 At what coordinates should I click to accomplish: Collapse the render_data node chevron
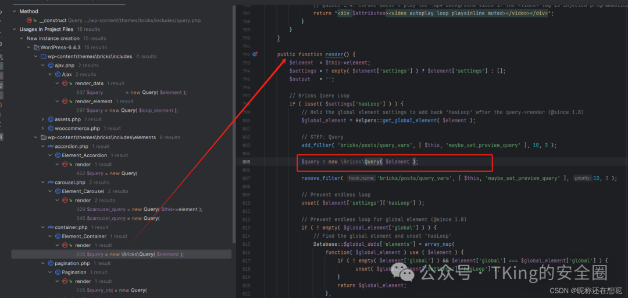[x=58, y=83]
